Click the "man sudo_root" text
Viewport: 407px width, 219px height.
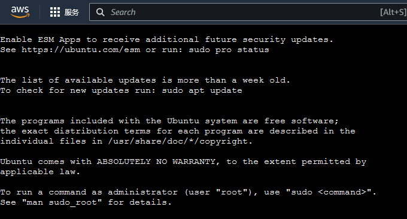tap(62, 202)
